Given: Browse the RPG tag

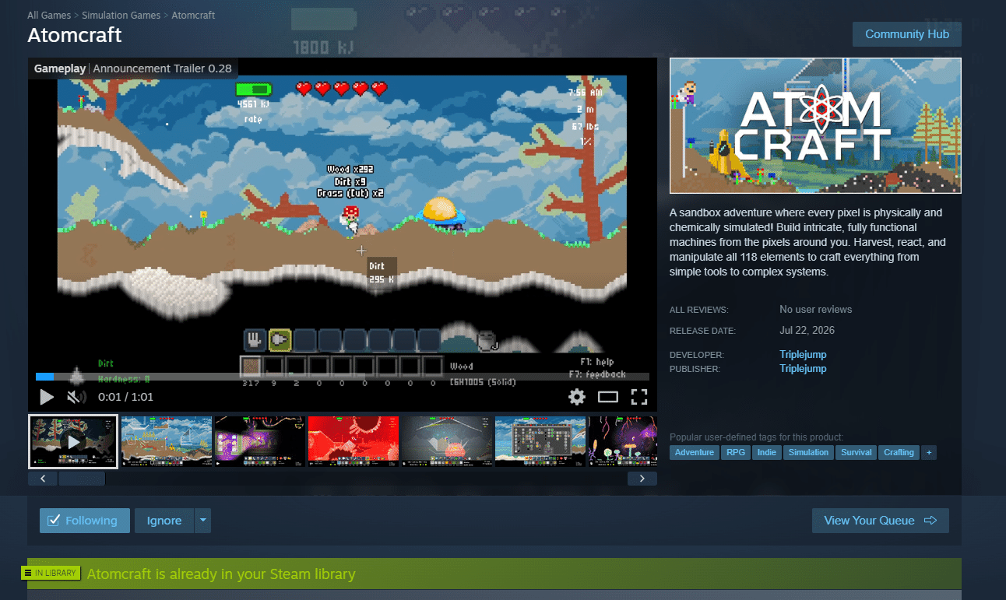Looking at the screenshot, I should click(735, 452).
